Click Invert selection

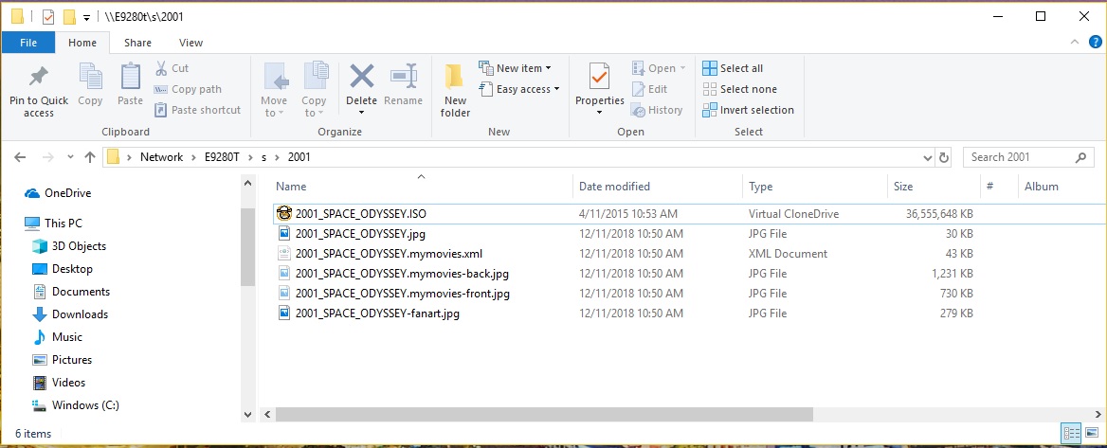(749, 110)
